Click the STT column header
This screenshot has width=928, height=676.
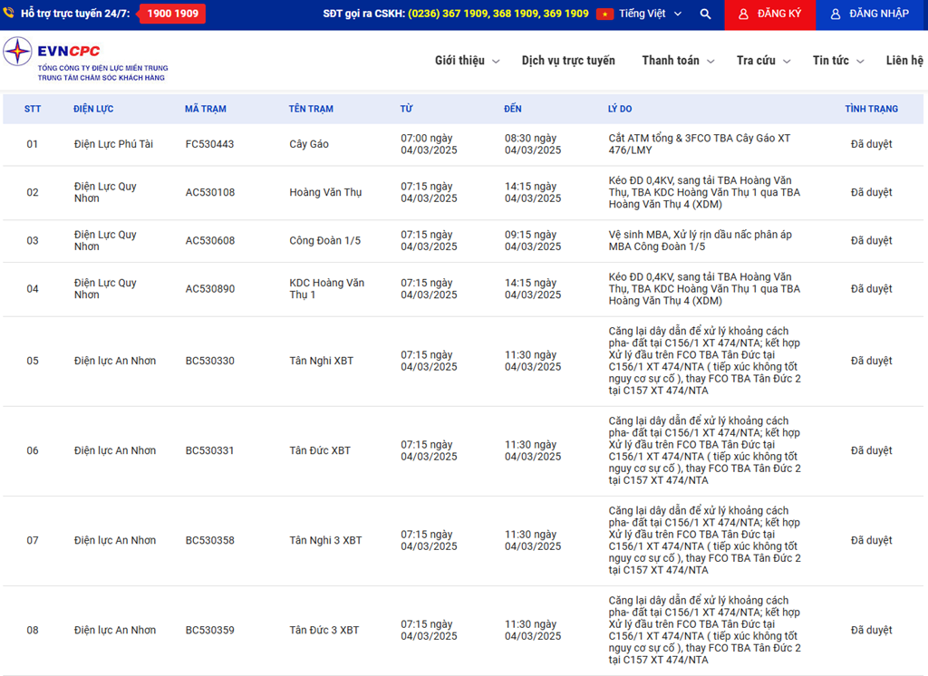[x=33, y=109]
